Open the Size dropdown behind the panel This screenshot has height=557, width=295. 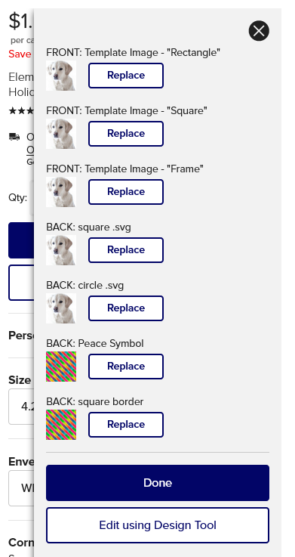[21, 407]
